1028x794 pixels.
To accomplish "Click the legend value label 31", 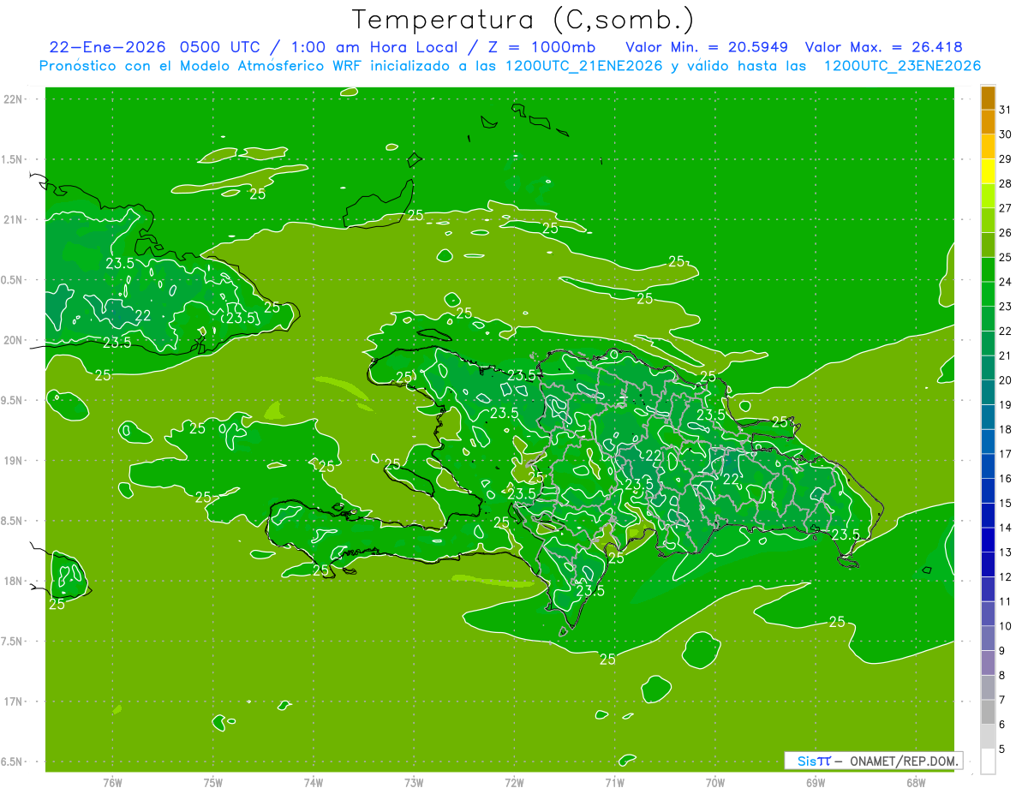I will 1005,110.
